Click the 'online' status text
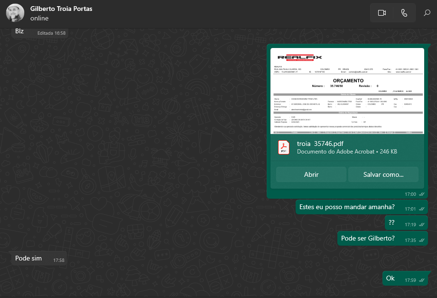The image size is (437, 298). tap(39, 19)
